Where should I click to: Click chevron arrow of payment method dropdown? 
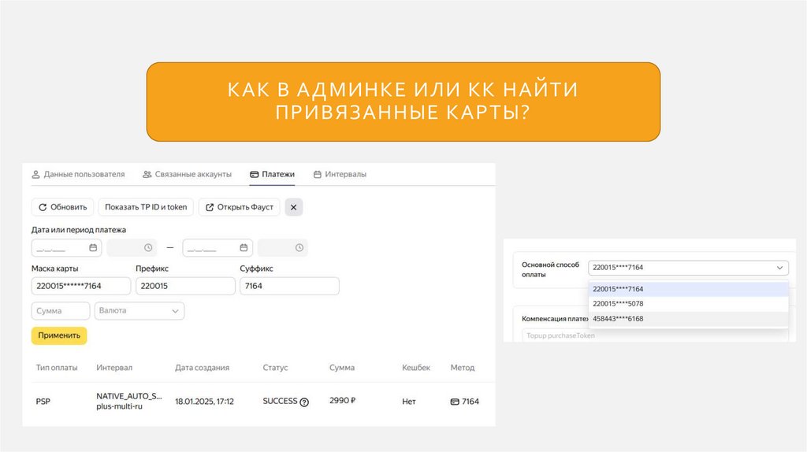(x=779, y=268)
